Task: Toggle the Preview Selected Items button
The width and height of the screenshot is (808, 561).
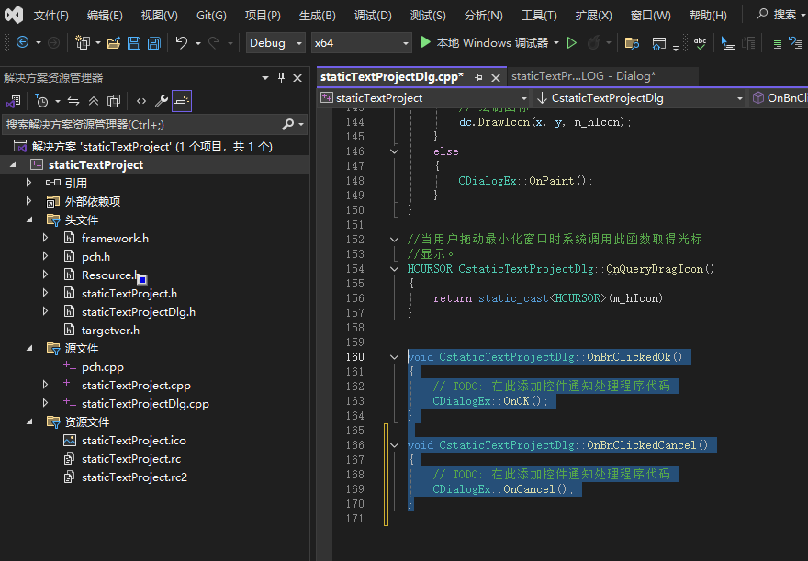Action: coord(182,101)
